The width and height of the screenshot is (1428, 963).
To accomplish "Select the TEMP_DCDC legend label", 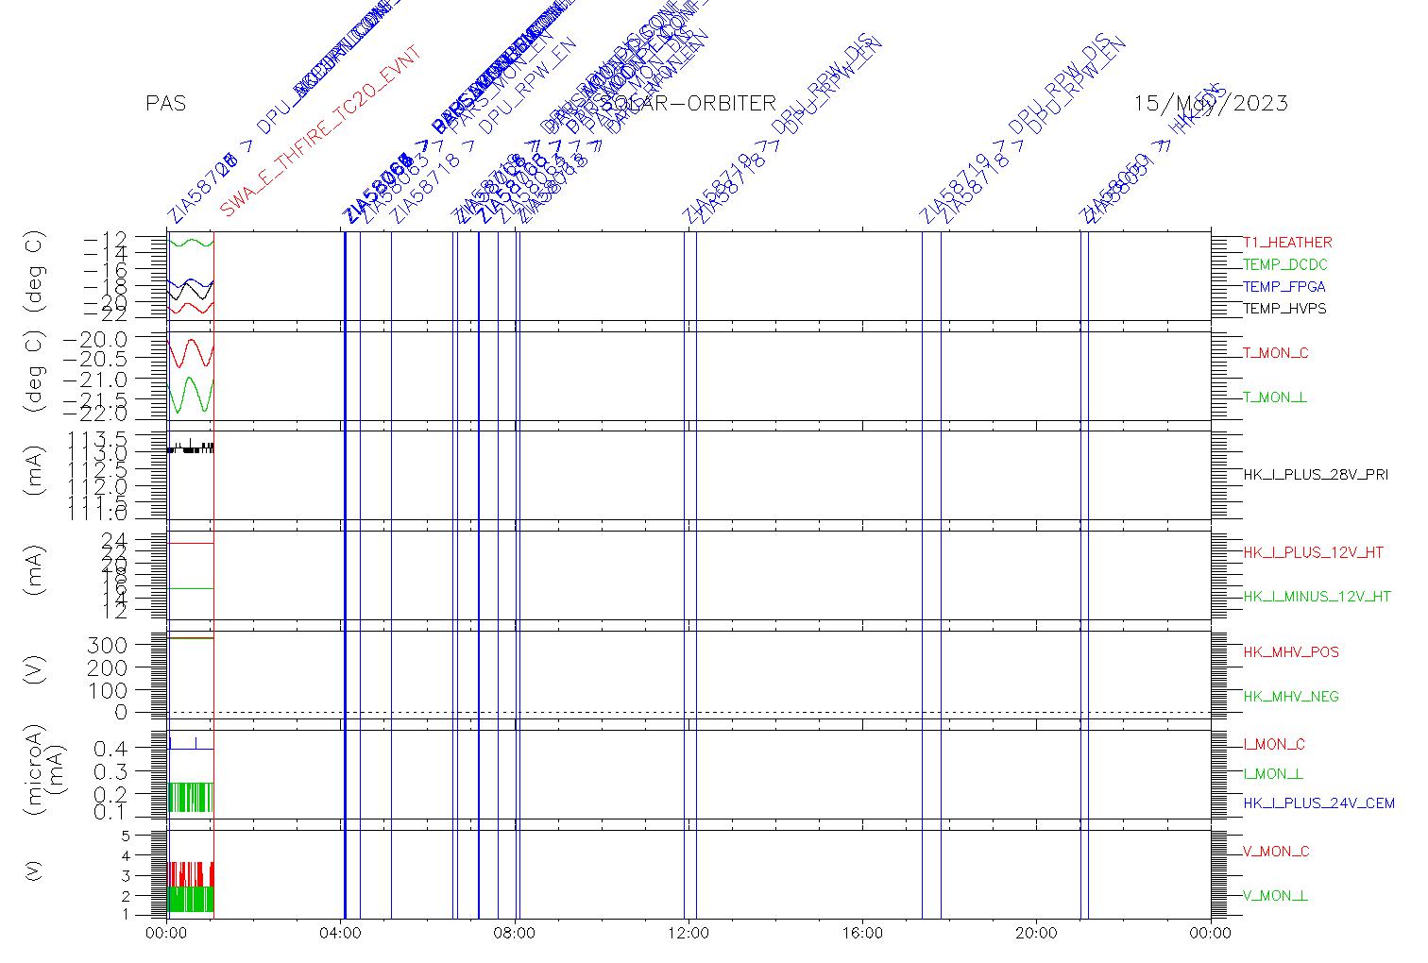I will click(x=1285, y=264).
